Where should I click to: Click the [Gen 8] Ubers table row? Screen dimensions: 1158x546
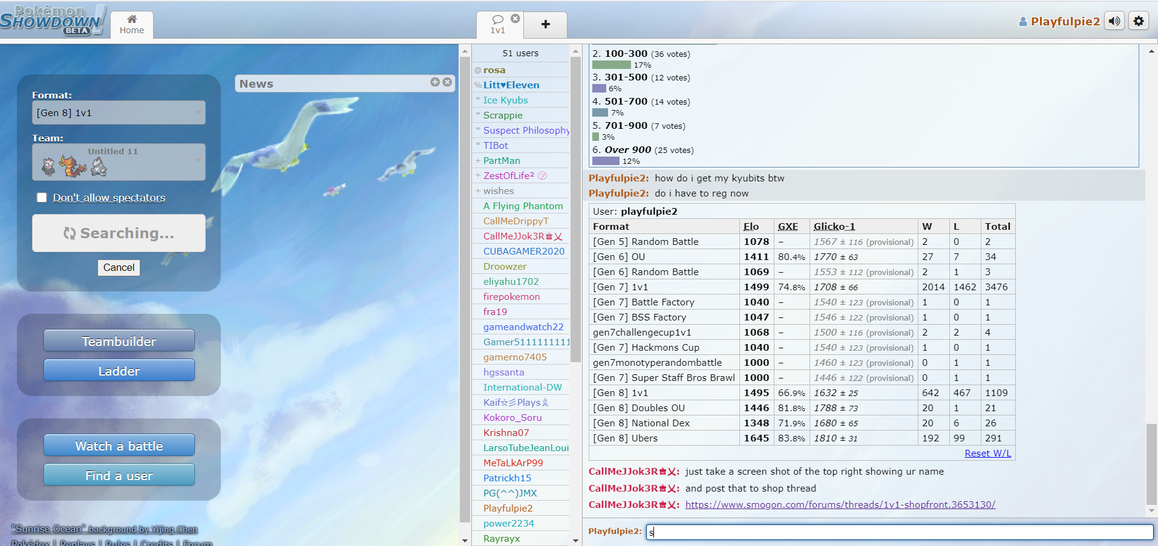pos(802,438)
